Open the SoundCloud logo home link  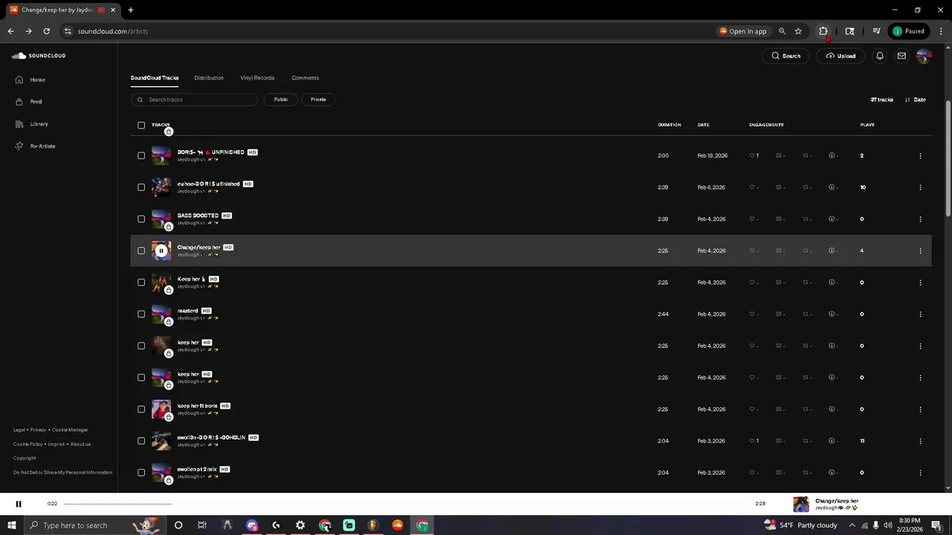point(39,56)
